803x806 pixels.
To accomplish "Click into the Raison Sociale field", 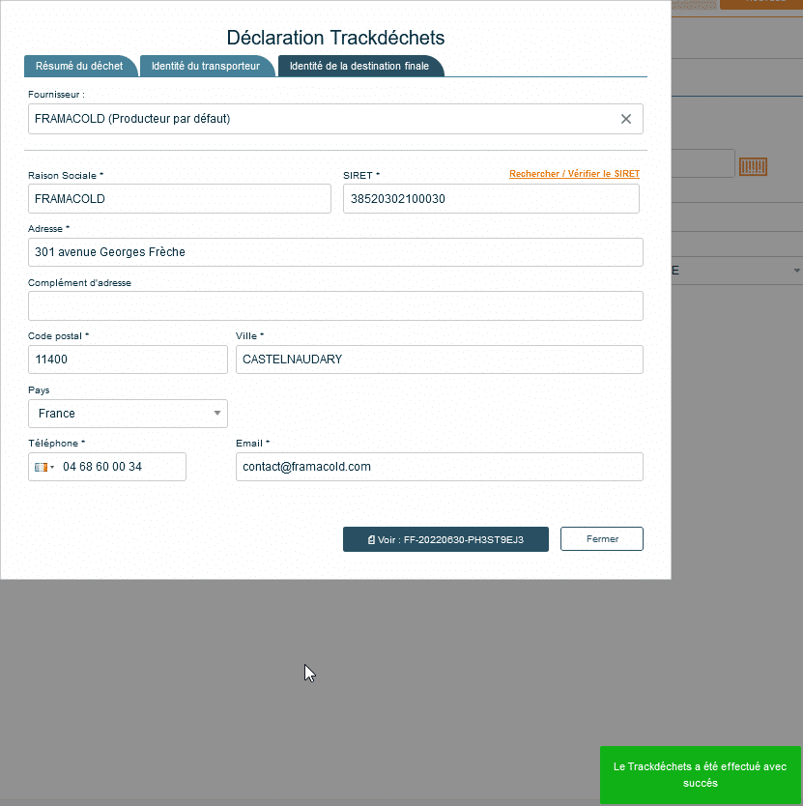I will coord(180,198).
